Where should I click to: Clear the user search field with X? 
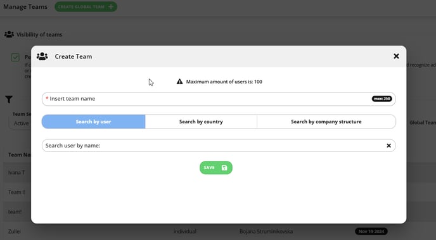click(388, 146)
